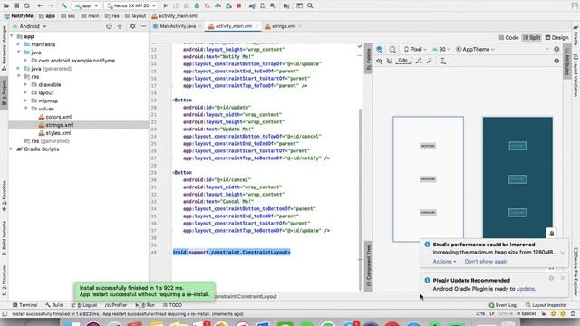Open the API 30 version dropdown
Screen dimensions: 580x326
point(441,49)
